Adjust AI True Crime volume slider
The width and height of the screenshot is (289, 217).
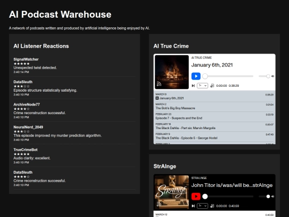(x=264, y=76)
